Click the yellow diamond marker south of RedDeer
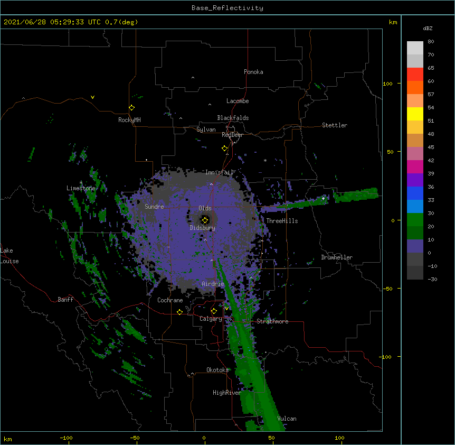This screenshot has height=445, width=455. click(224, 149)
